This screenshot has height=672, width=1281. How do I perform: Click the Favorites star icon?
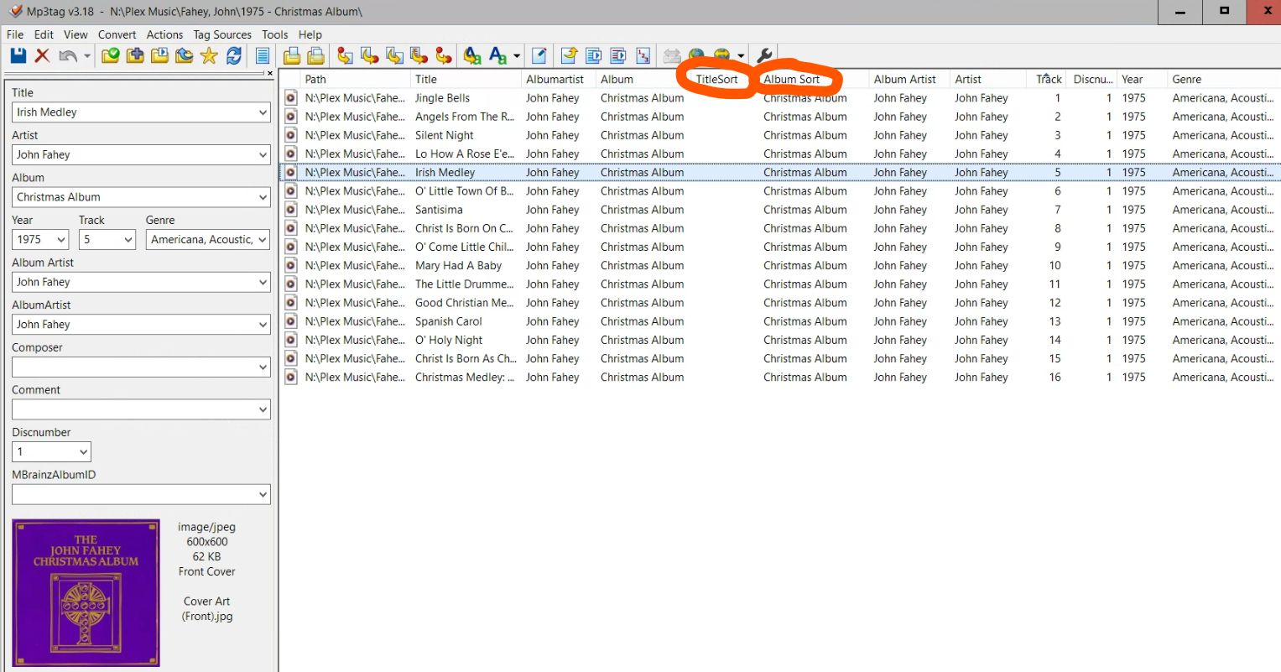coord(209,55)
